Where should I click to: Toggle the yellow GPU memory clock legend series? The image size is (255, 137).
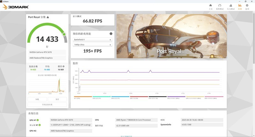(x=195, y=97)
